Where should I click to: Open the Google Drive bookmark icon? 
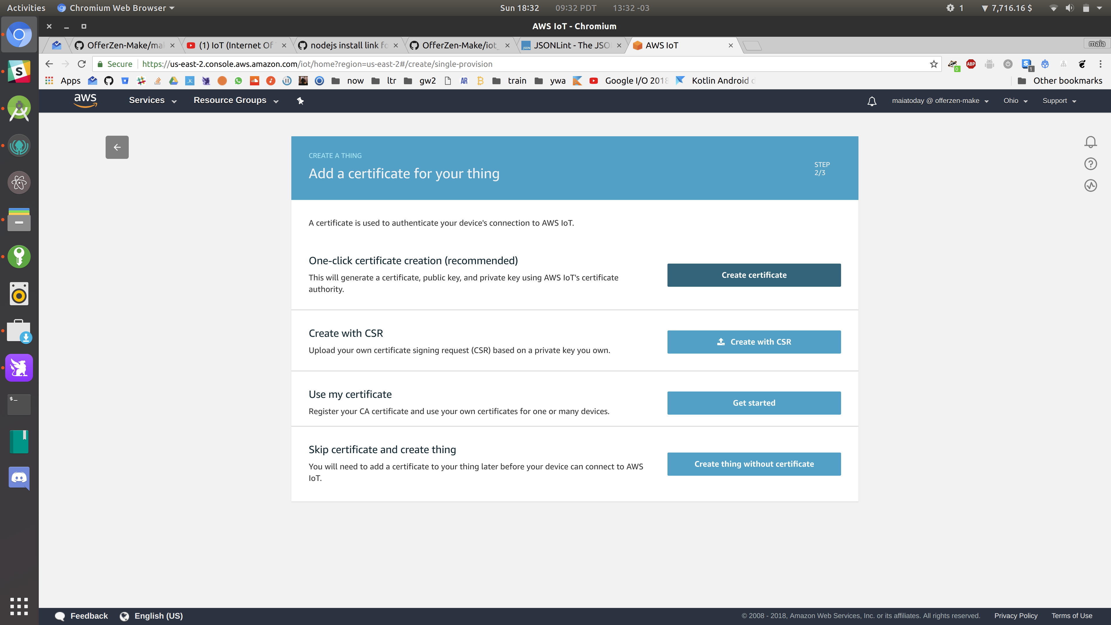click(173, 81)
